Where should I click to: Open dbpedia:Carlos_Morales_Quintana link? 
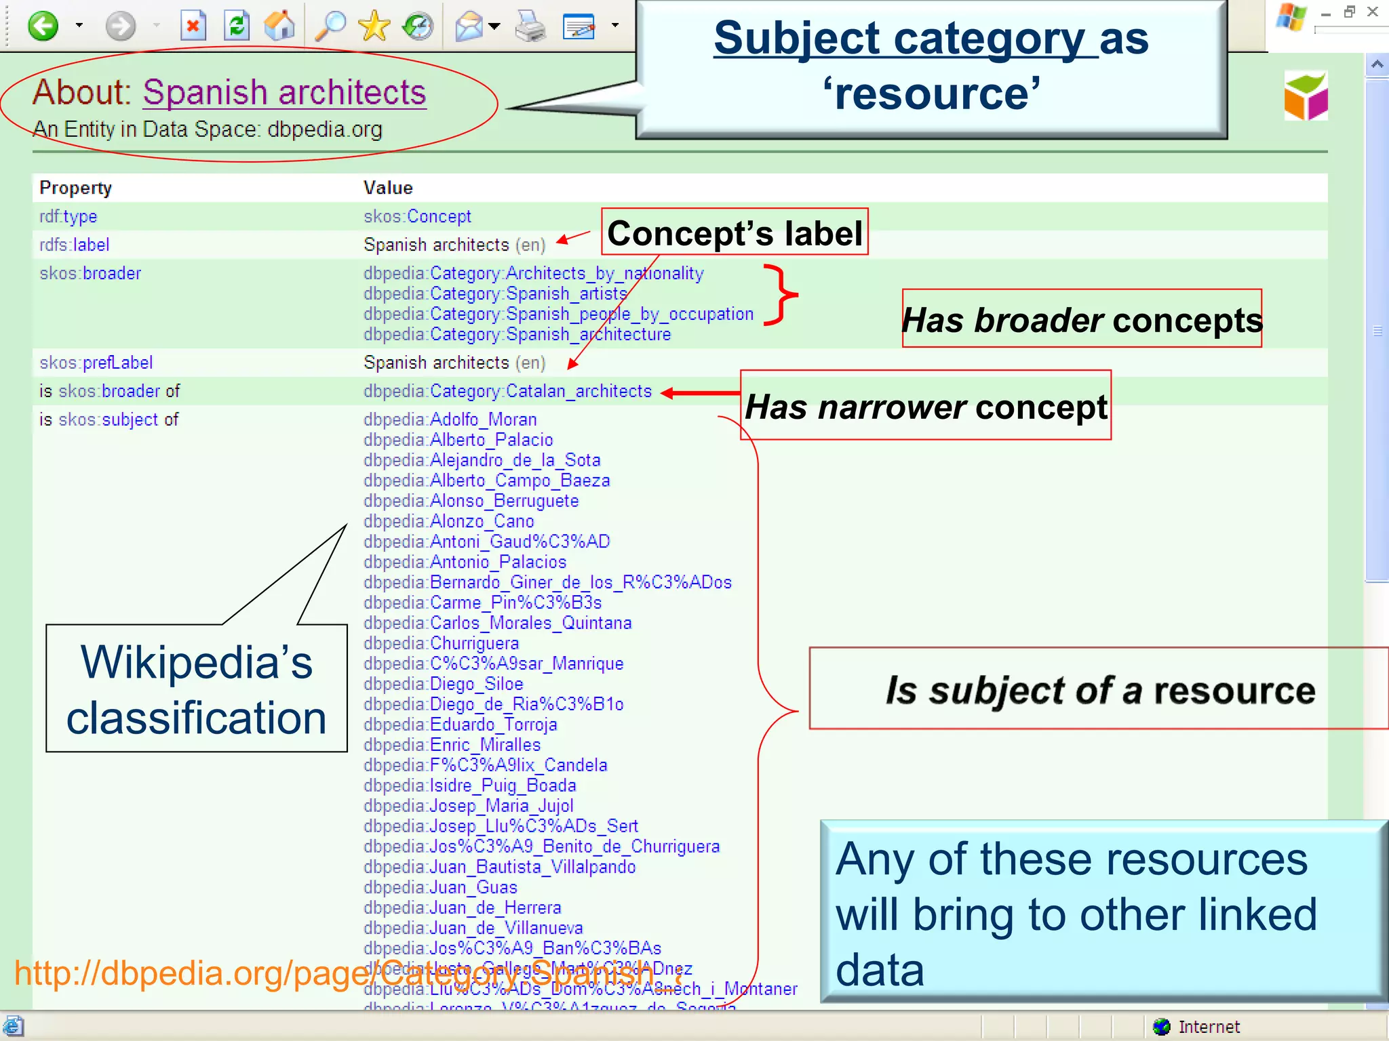[x=497, y=623]
